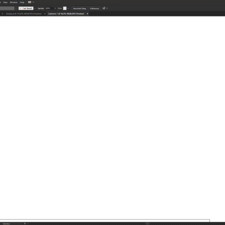Click the Align to selection icon
This screenshot has height=225, width=225.
[103, 8]
